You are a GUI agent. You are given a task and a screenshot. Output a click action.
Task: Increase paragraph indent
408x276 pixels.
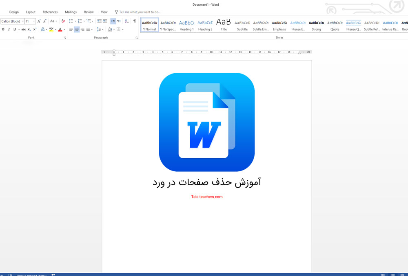coord(105,21)
